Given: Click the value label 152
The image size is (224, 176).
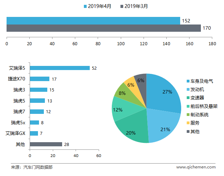Looking at the screenshot, I should tap(186, 21).
